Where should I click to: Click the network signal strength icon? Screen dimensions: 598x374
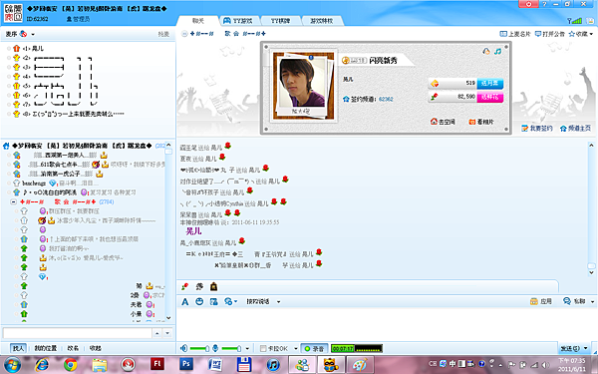[x=575, y=21]
